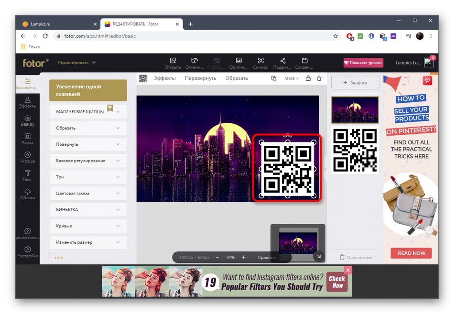Viewport: 454px width, 314px height.
Task: Click the Загрузка upload button
Action: [355, 83]
